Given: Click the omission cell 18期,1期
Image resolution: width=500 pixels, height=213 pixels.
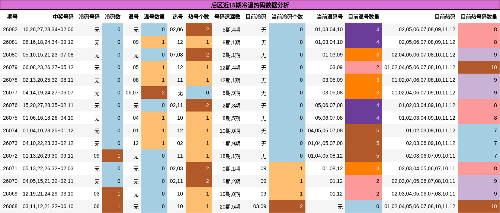Looking at the screenshot, I should (x=230, y=156).
